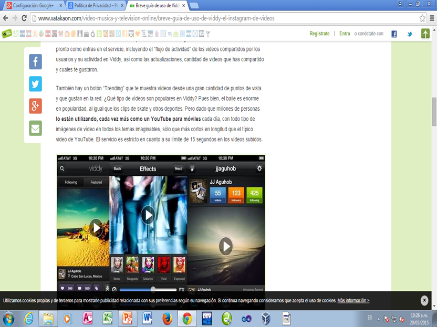Switch to Configuración: Google+ tab
This screenshot has height=327, width=437.
(x=33, y=6)
